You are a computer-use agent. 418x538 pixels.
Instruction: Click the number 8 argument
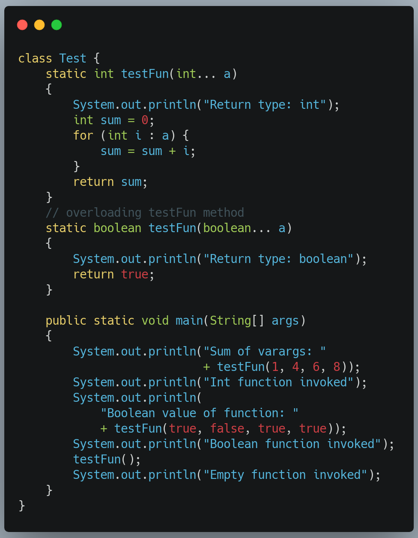[337, 367]
